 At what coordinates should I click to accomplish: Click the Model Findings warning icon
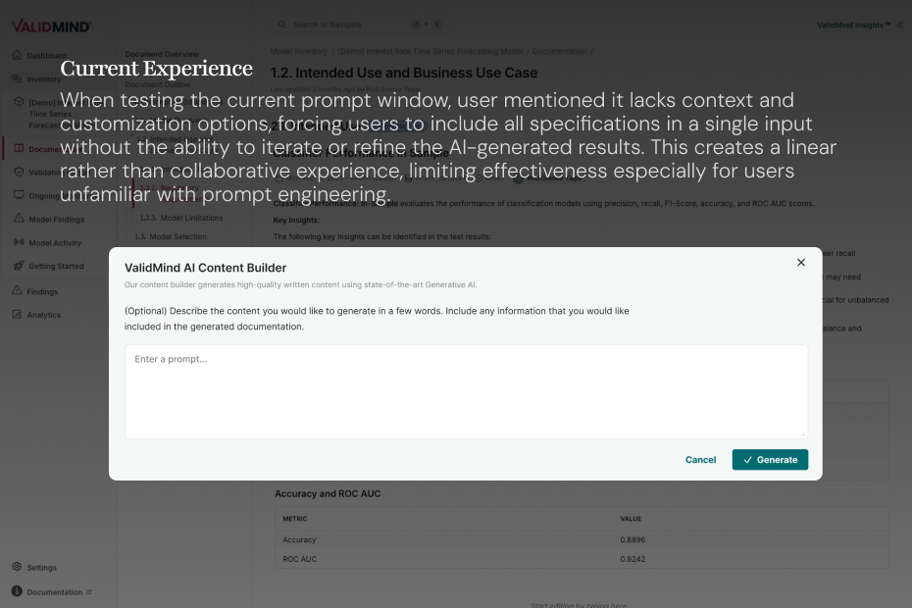coord(19,219)
